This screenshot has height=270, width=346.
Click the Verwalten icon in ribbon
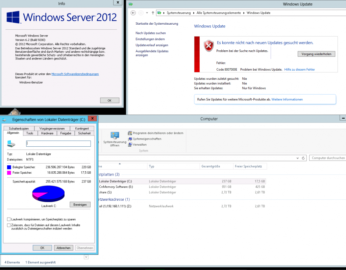pos(130,145)
